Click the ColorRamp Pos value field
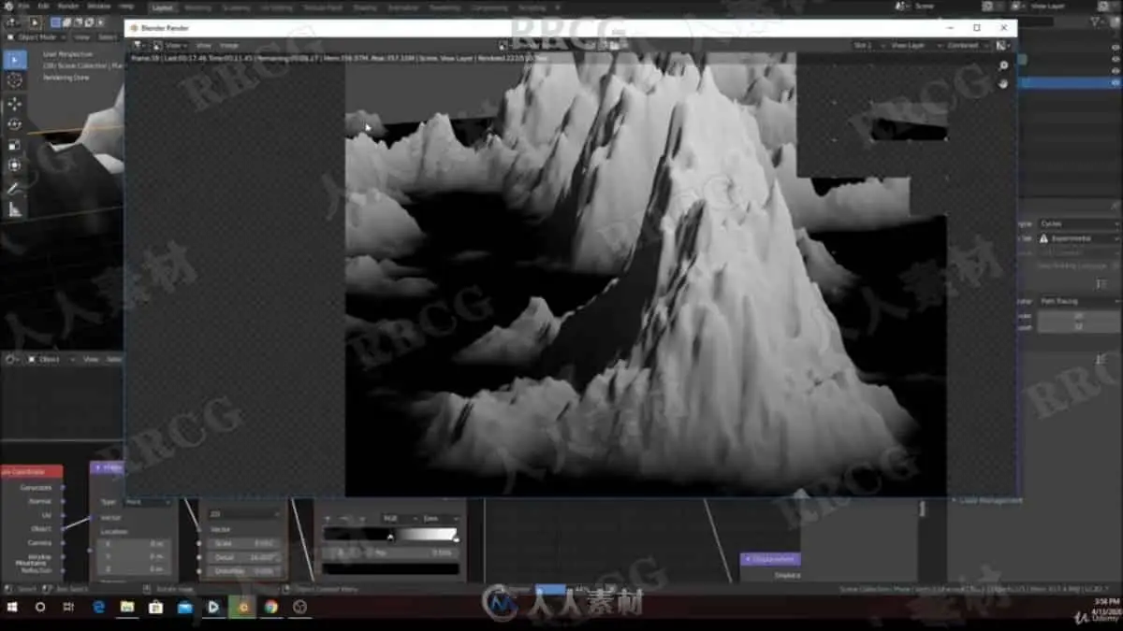 413,552
